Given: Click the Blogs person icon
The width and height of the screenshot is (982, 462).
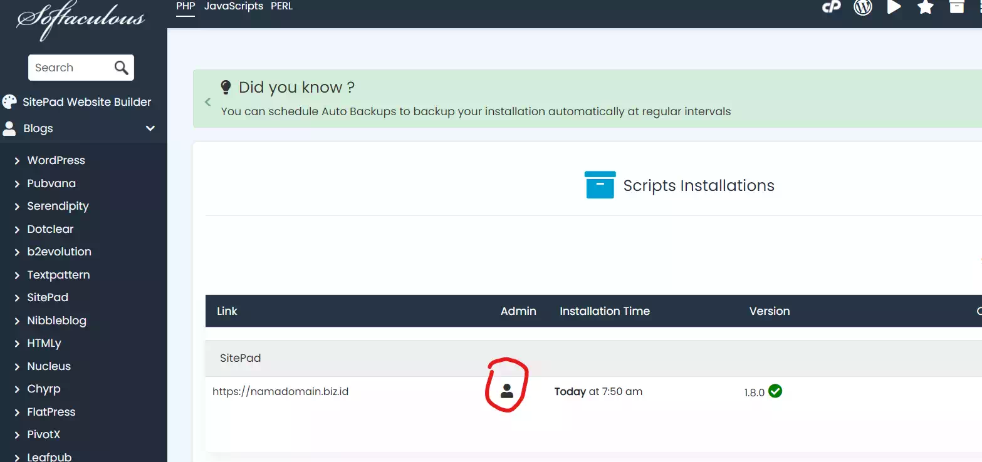Looking at the screenshot, I should point(9,128).
